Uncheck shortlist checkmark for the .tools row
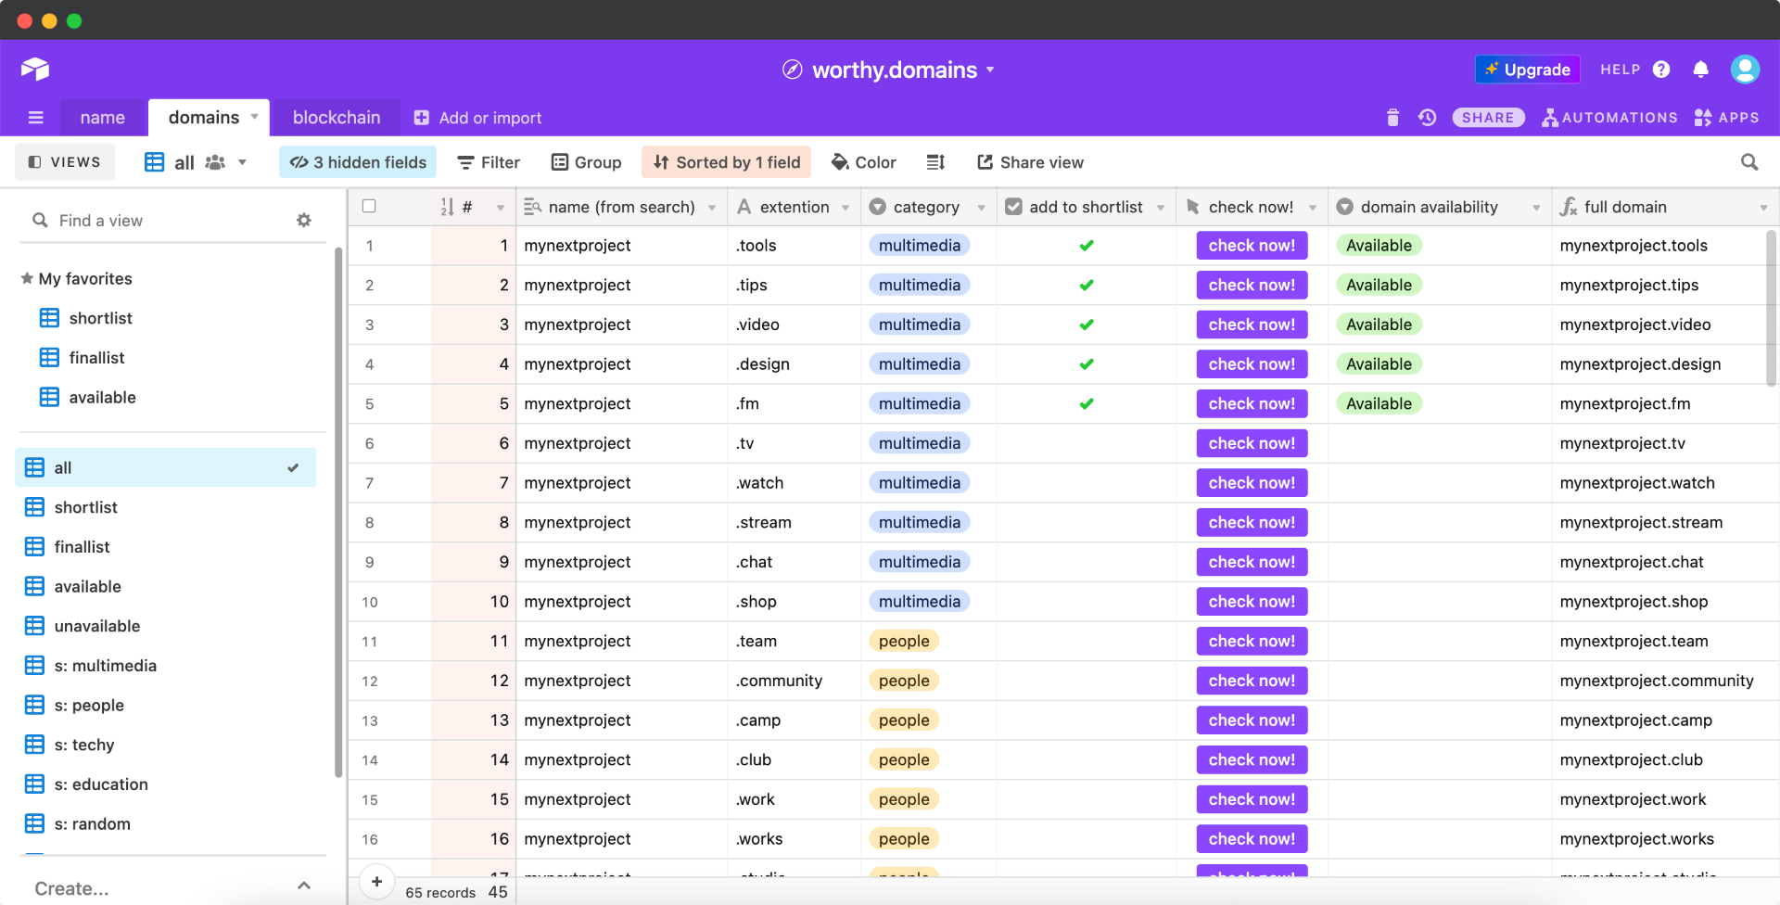Image resolution: width=1780 pixels, height=905 pixels. (x=1087, y=246)
